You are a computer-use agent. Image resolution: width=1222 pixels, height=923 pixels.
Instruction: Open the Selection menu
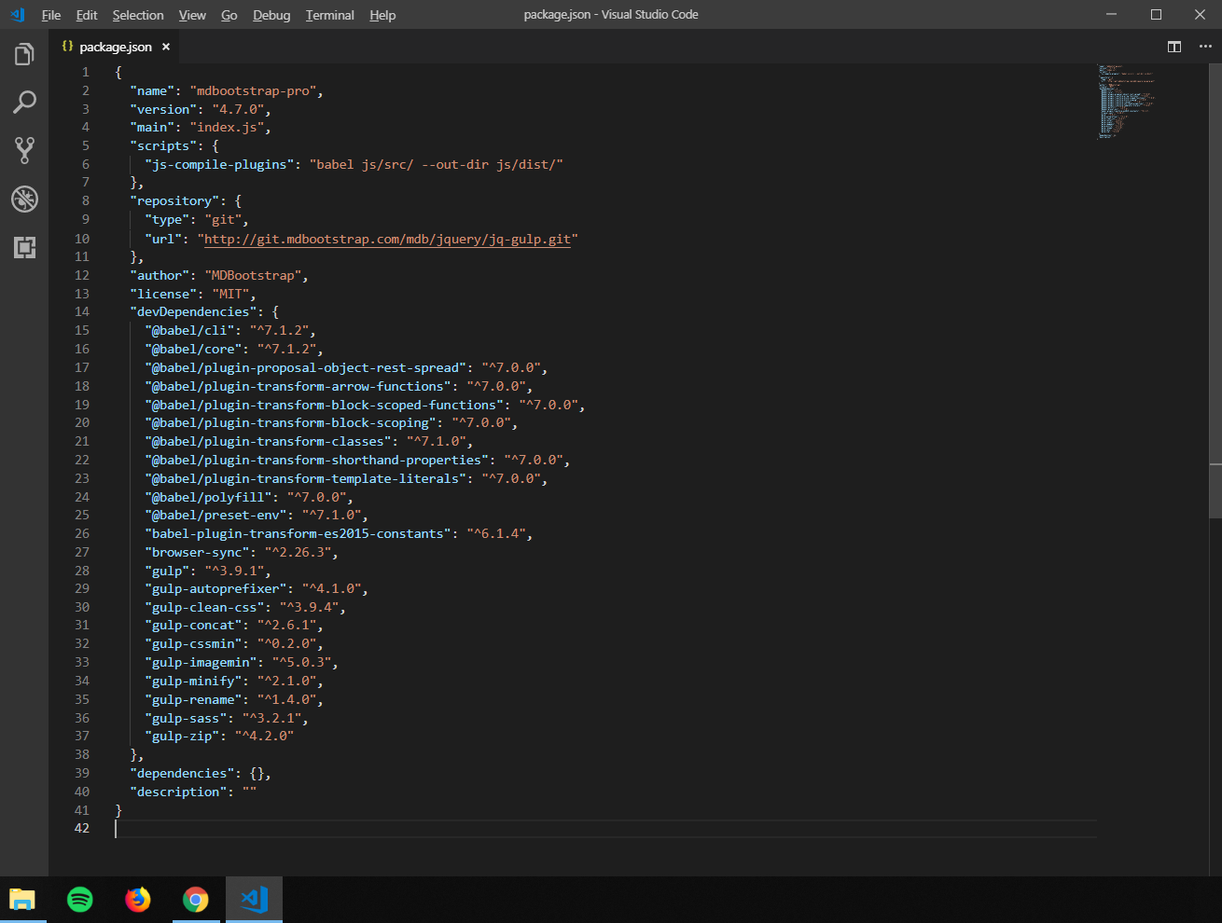[x=138, y=15]
